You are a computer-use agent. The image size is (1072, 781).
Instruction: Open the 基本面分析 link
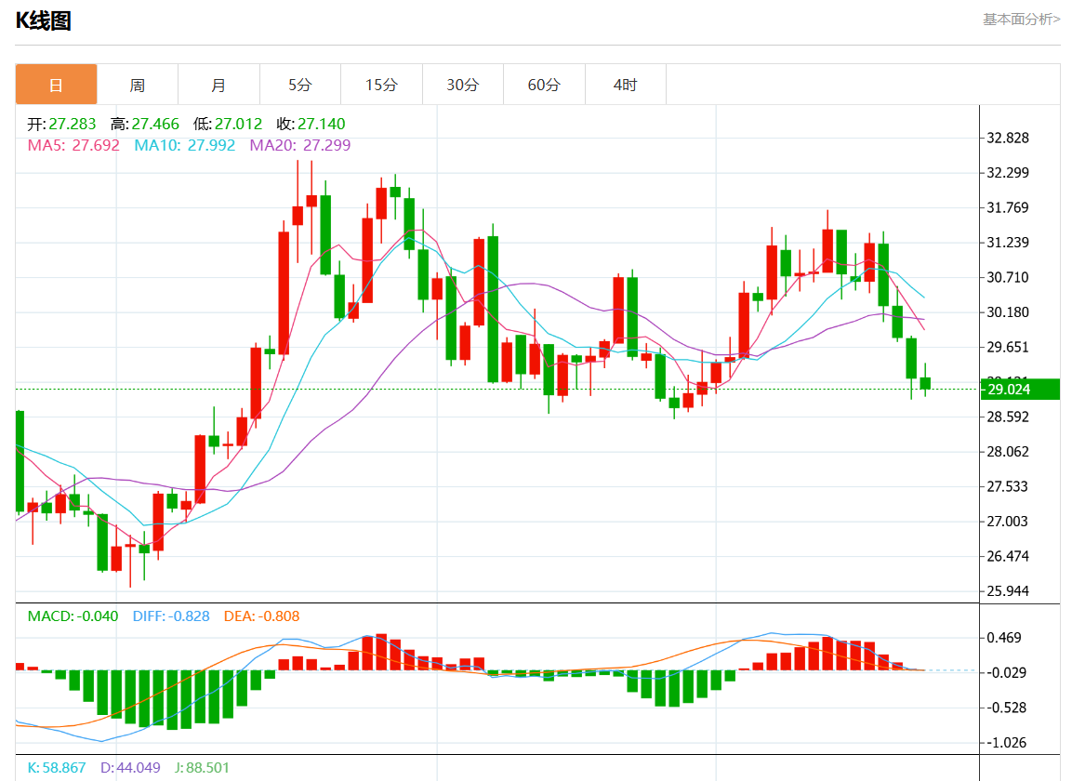pyautogui.click(x=1022, y=20)
